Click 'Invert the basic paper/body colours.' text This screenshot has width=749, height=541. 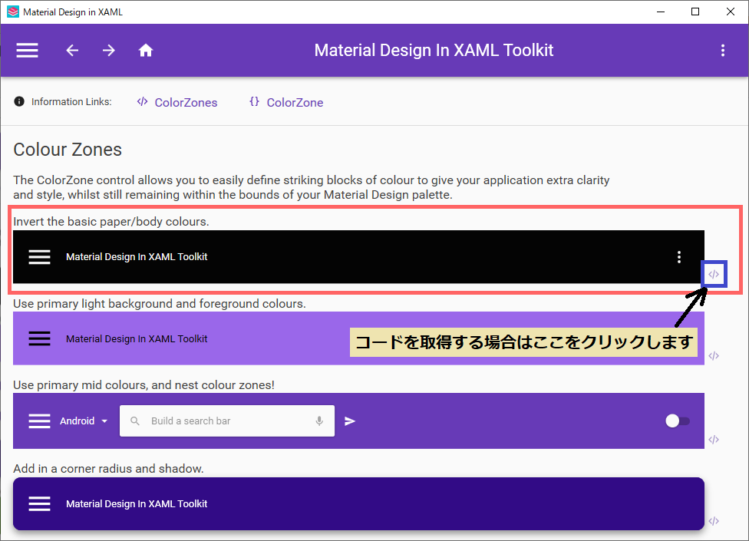[x=111, y=222]
